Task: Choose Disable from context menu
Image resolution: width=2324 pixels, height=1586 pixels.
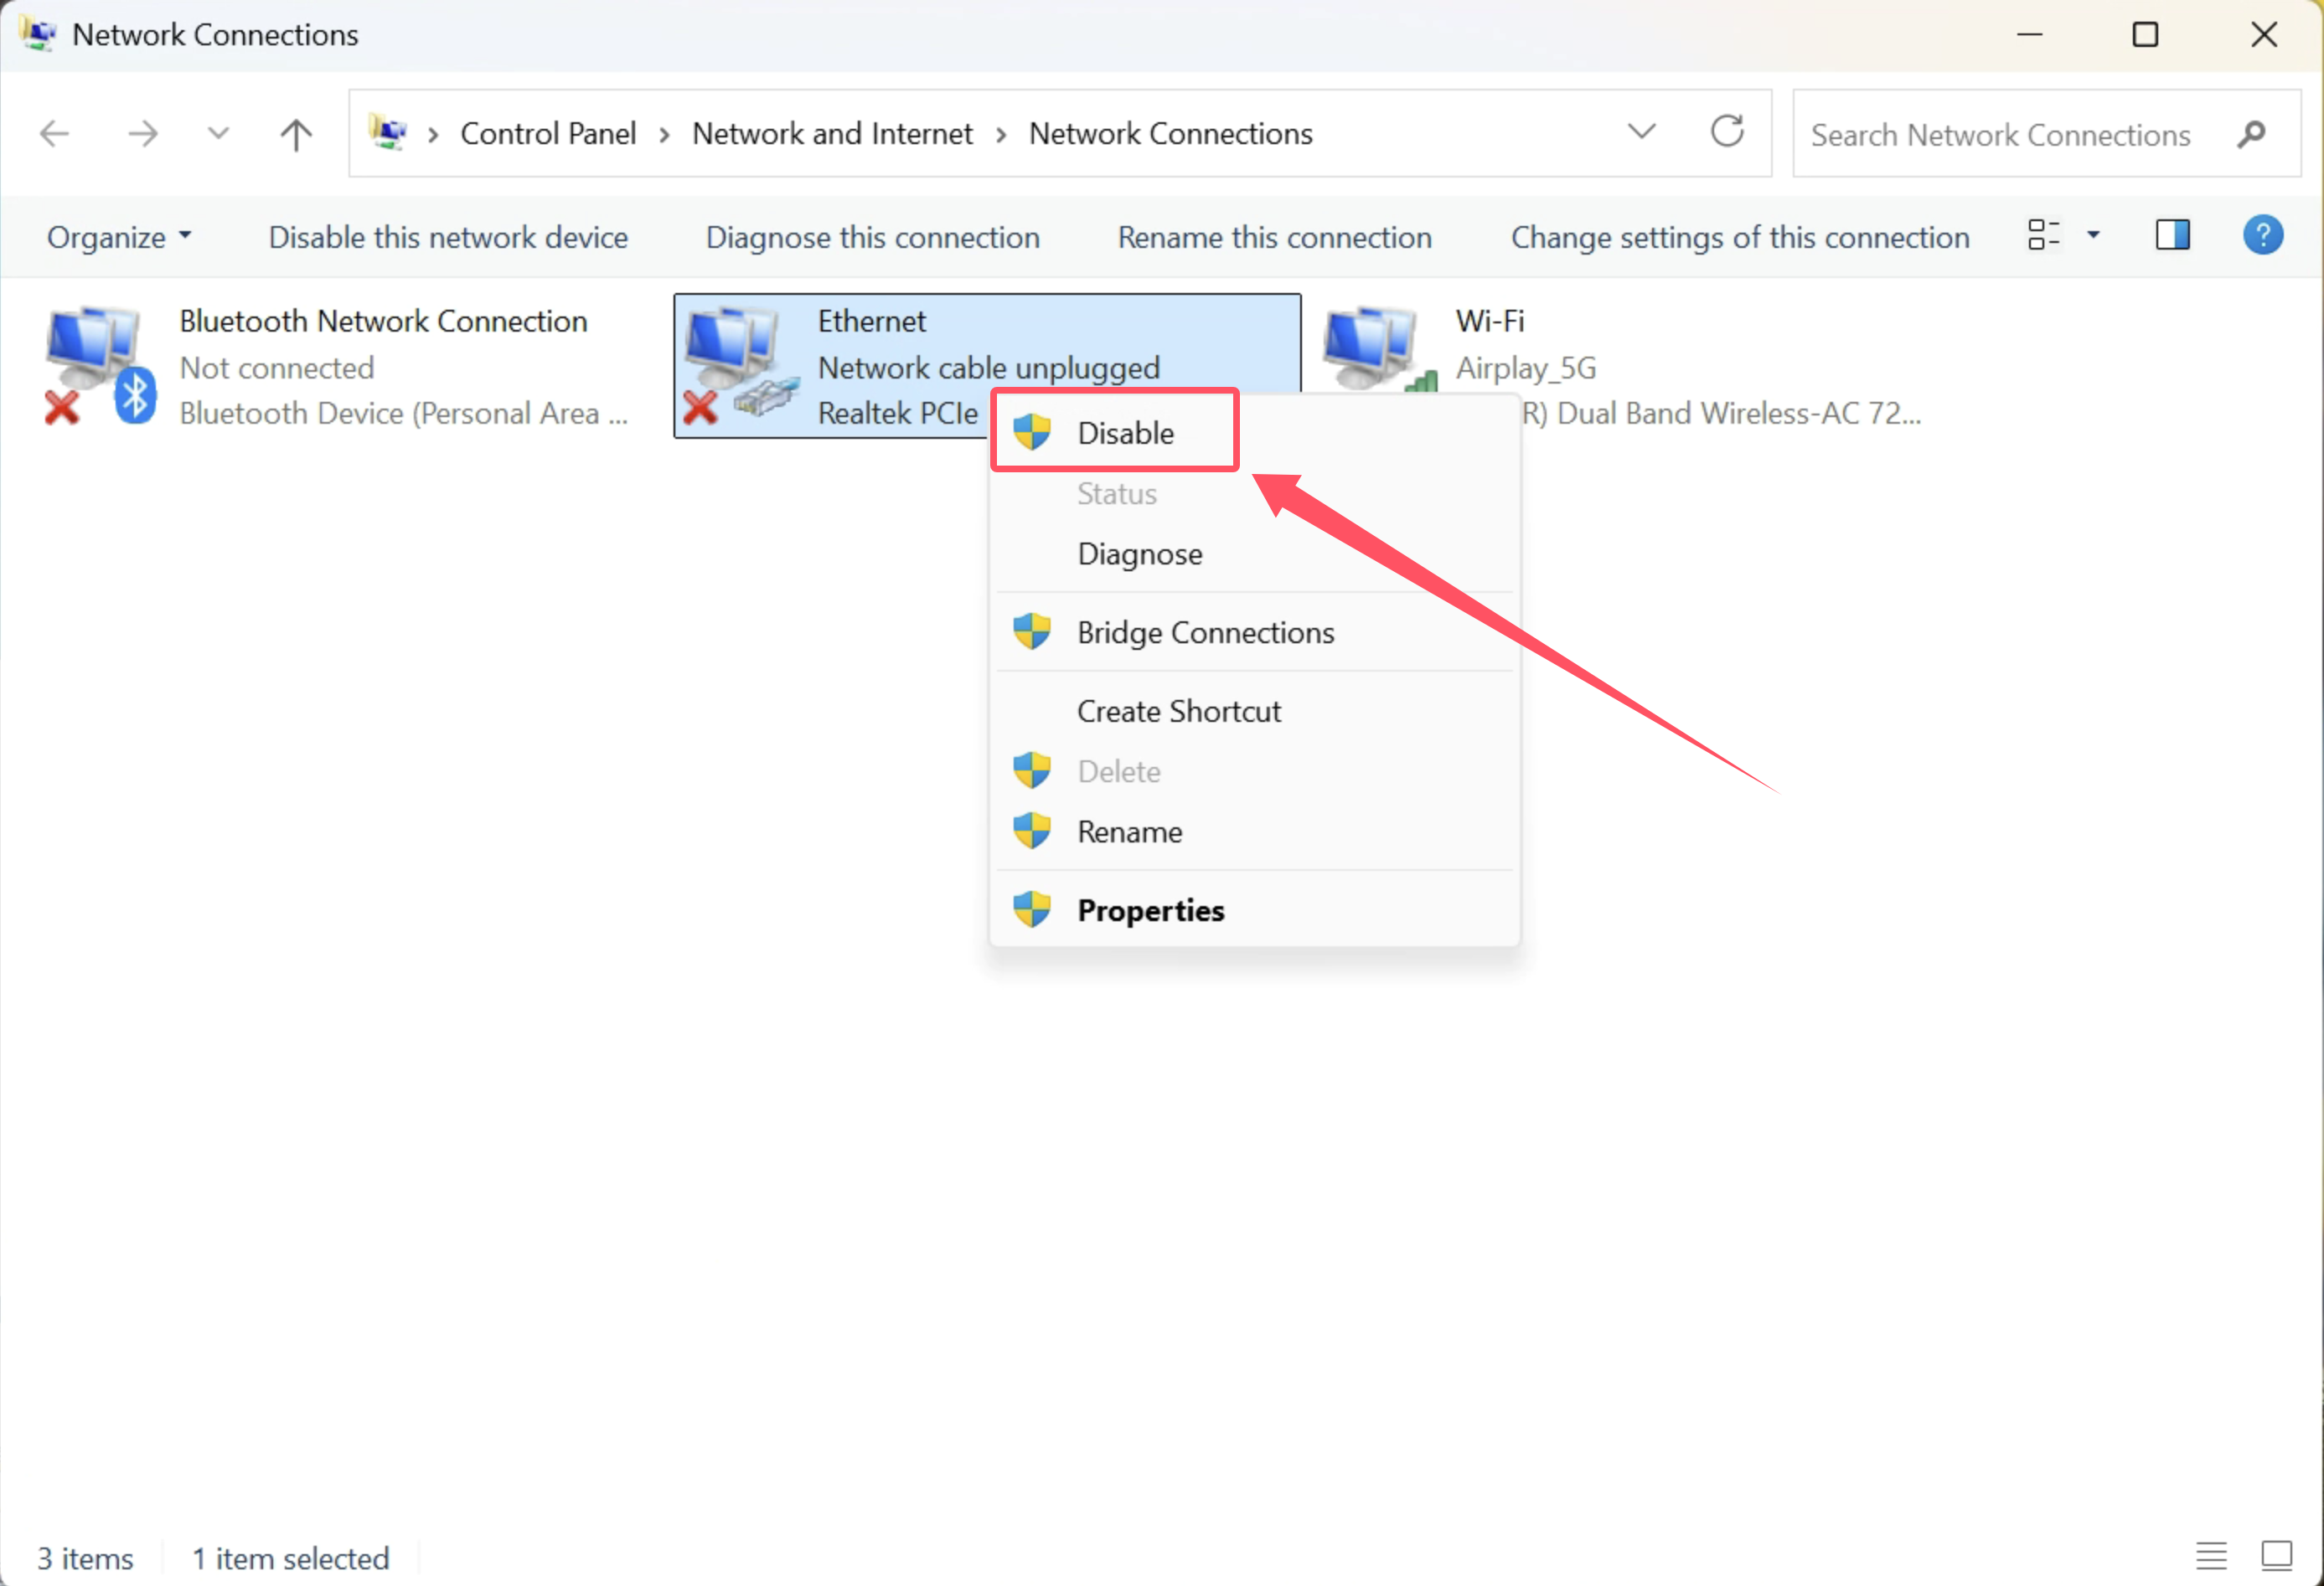Action: (1254, 433)
